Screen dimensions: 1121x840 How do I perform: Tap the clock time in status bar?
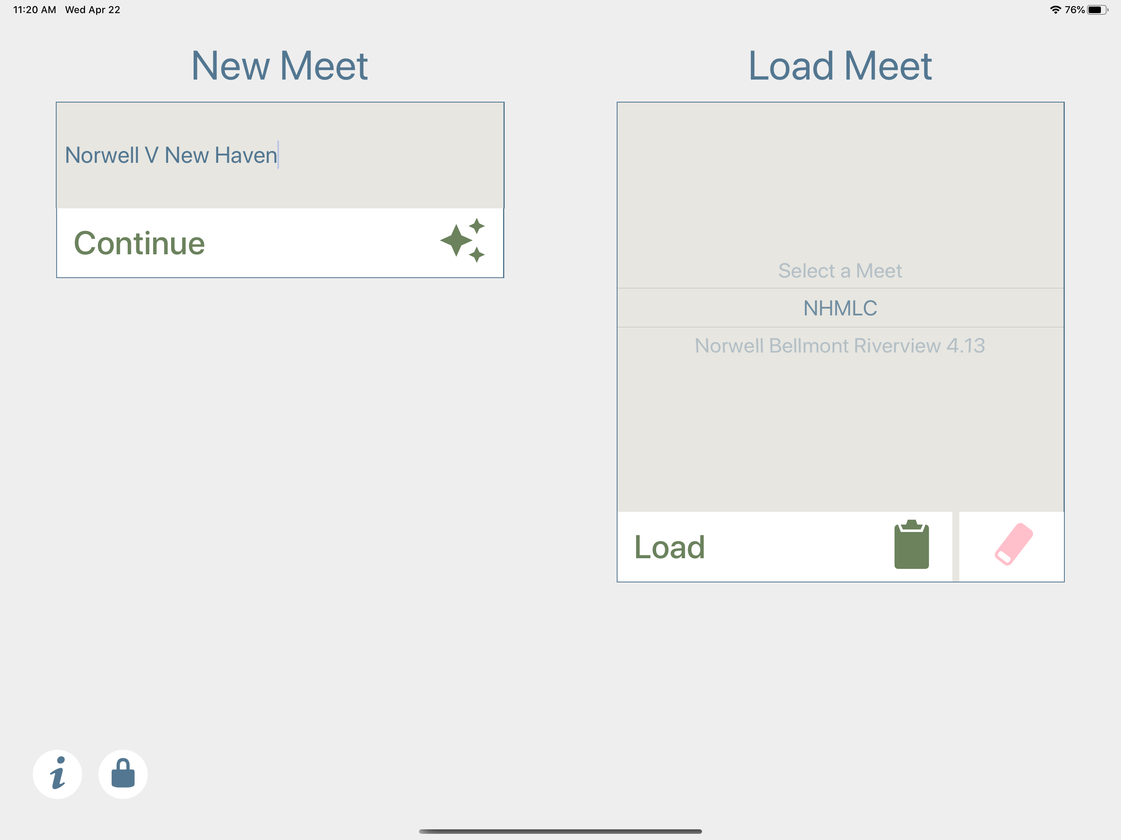[x=34, y=9]
